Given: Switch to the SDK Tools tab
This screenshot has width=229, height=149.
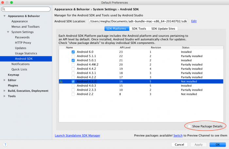Looking at the screenshot, I should tap(139, 29).
